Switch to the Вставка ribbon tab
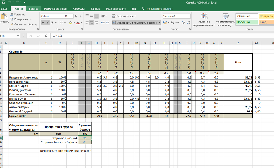The width and height of the screenshot is (274, 168). click(x=33, y=9)
